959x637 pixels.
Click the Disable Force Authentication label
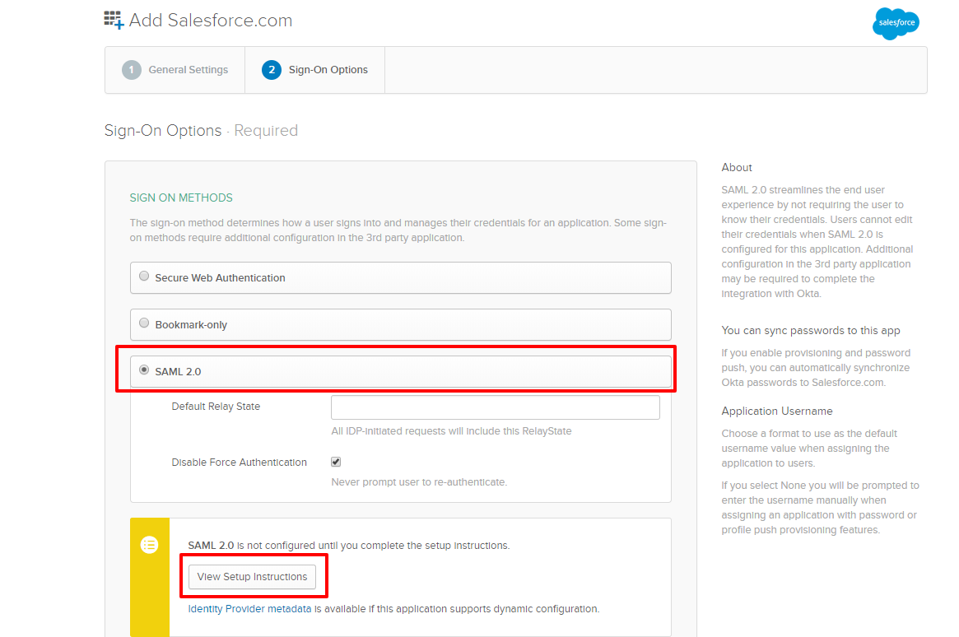click(x=239, y=463)
